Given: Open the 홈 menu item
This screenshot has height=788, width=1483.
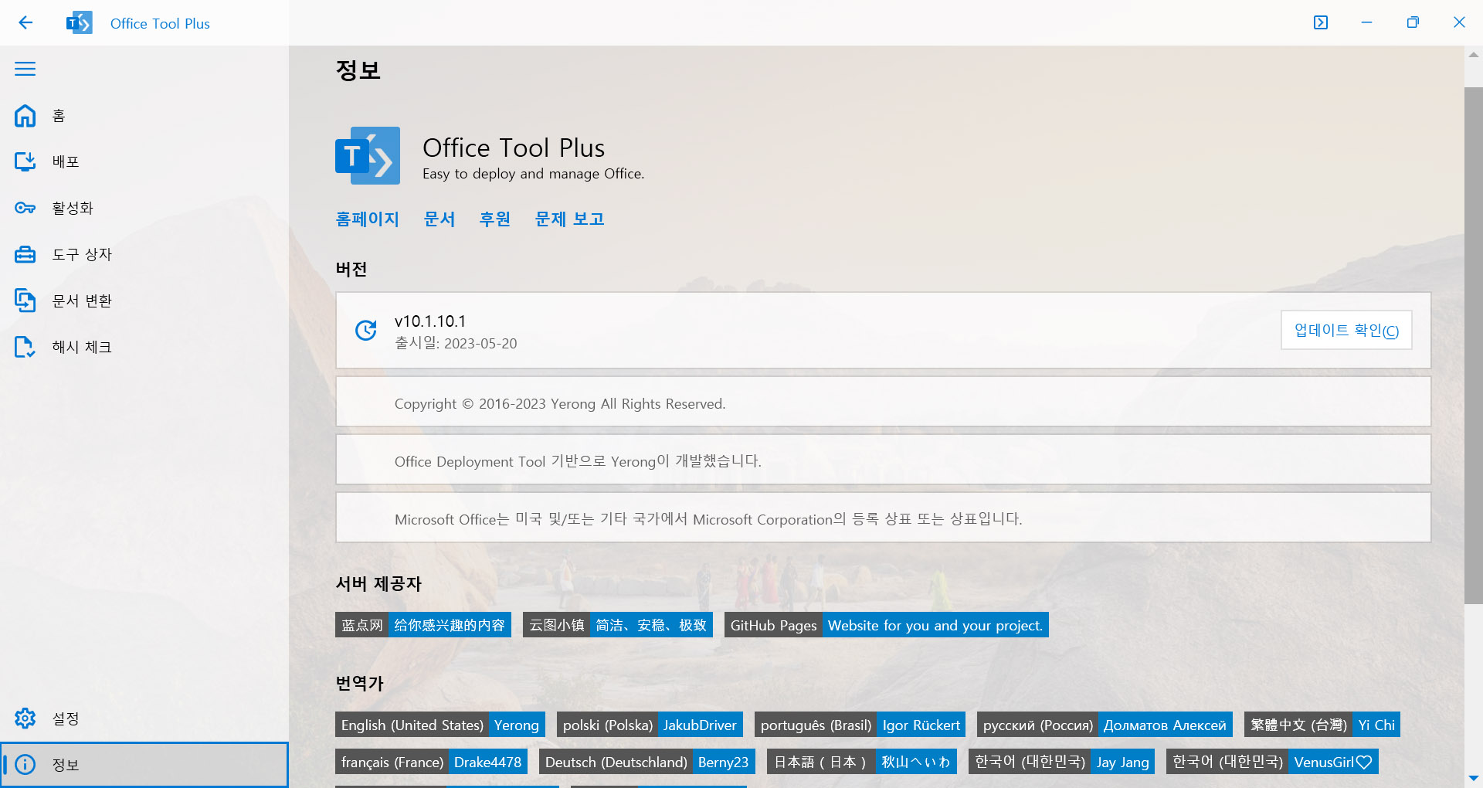Looking at the screenshot, I should point(144,116).
